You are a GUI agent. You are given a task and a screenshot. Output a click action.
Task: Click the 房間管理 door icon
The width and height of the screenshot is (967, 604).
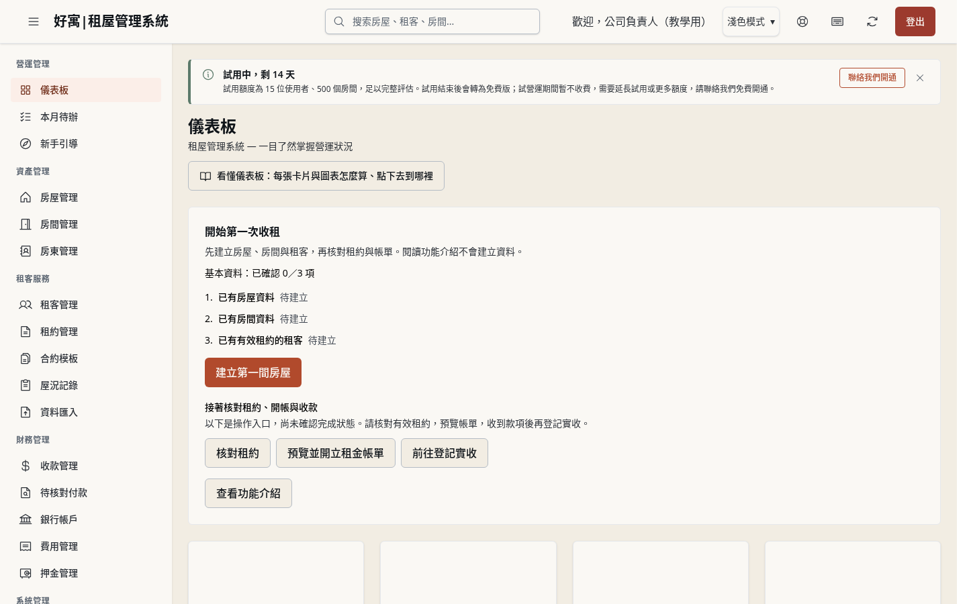click(x=26, y=224)
